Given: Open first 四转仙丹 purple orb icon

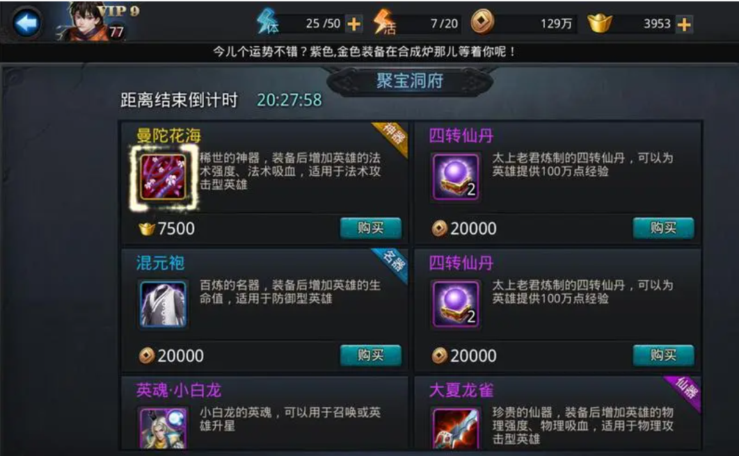Looking at the screenshot, I should pos(455,177).
